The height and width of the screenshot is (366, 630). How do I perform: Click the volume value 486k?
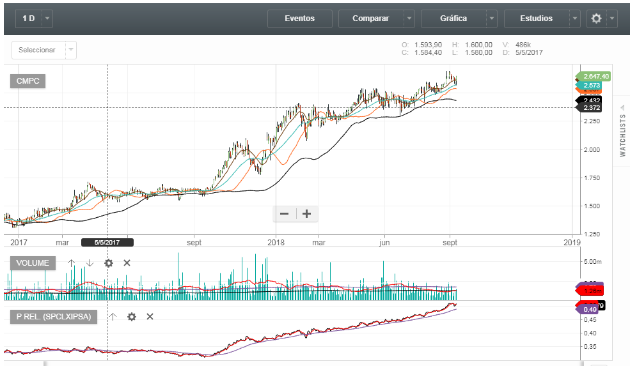(523, 45)
